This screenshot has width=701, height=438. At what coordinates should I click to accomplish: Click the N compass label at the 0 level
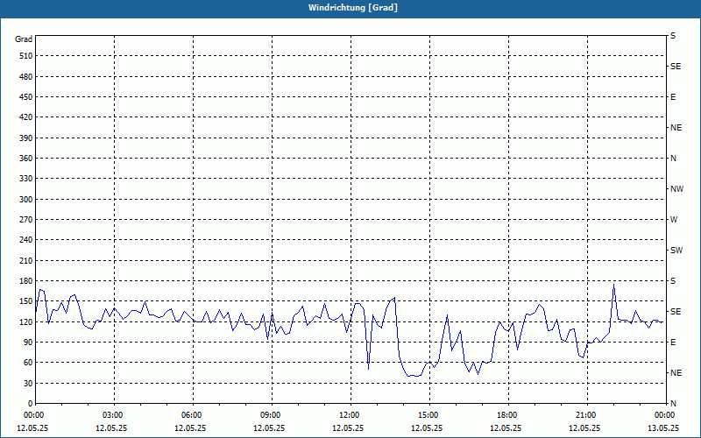coord(673,404)
